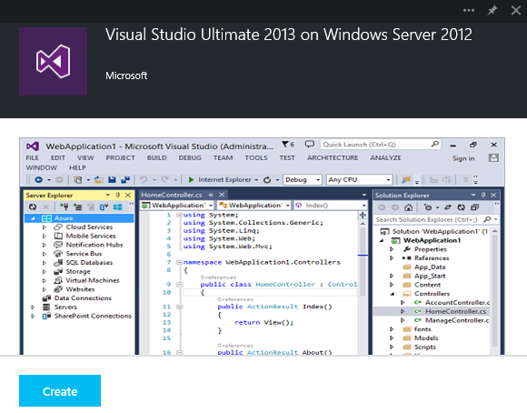Click the Open File folder toolbar icon

pyautogui.click(x=98, y=180)
